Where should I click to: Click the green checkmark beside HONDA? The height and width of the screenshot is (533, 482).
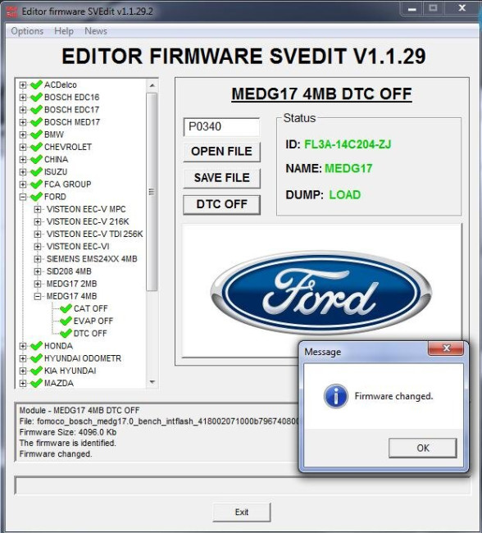click(x=36, y=346)
